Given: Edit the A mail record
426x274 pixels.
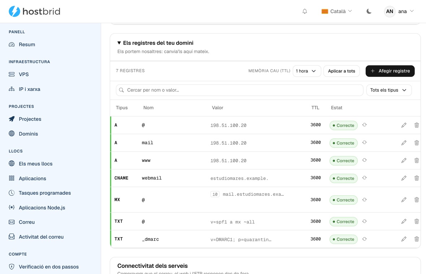Looking at the screenshot, I should click(x=404, y=143).
